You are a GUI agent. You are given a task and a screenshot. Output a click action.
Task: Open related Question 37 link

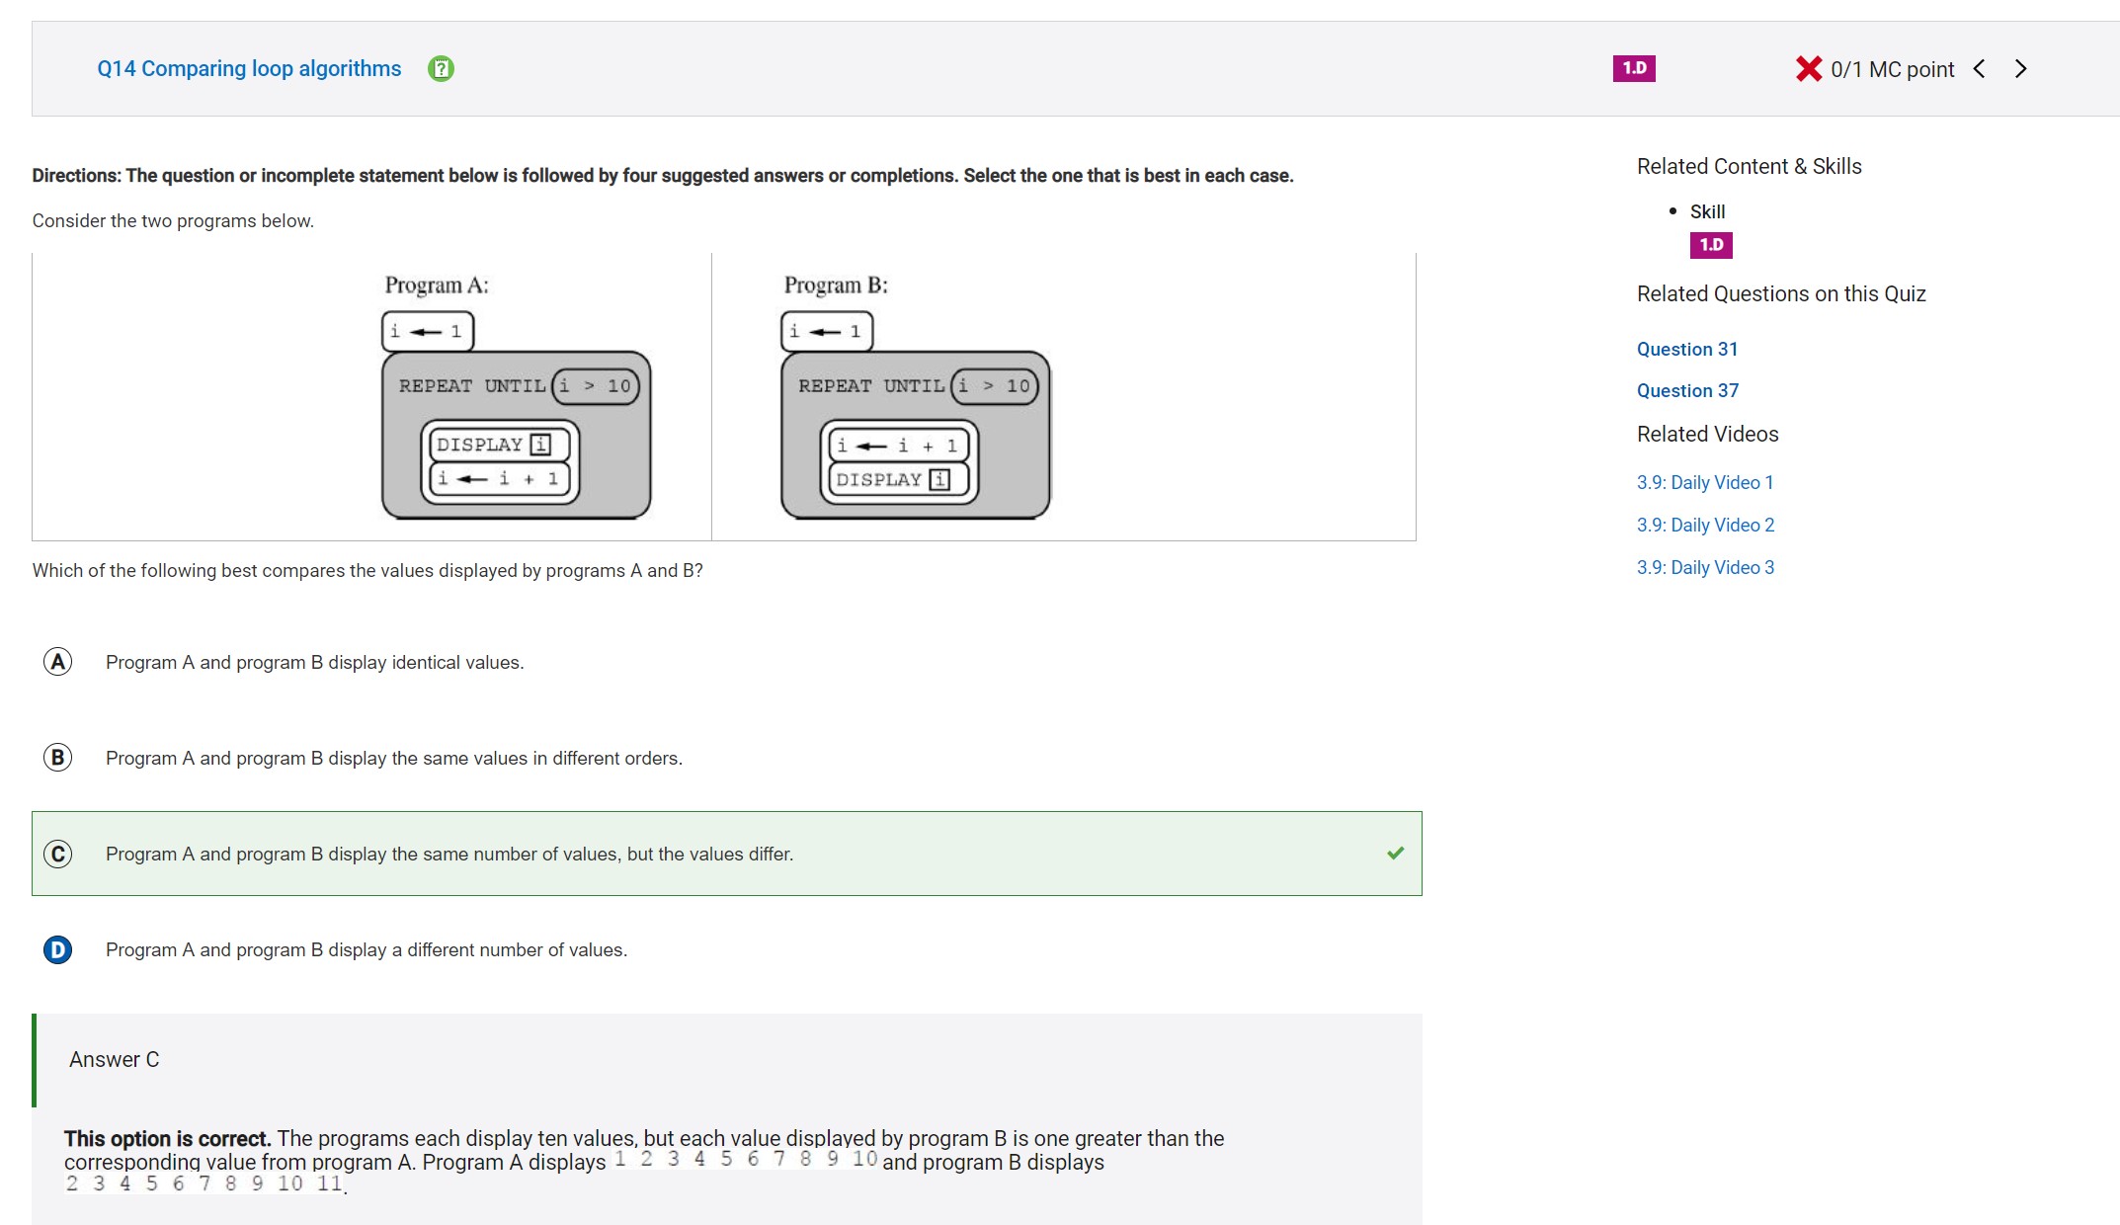click(x=1687, y=390)
